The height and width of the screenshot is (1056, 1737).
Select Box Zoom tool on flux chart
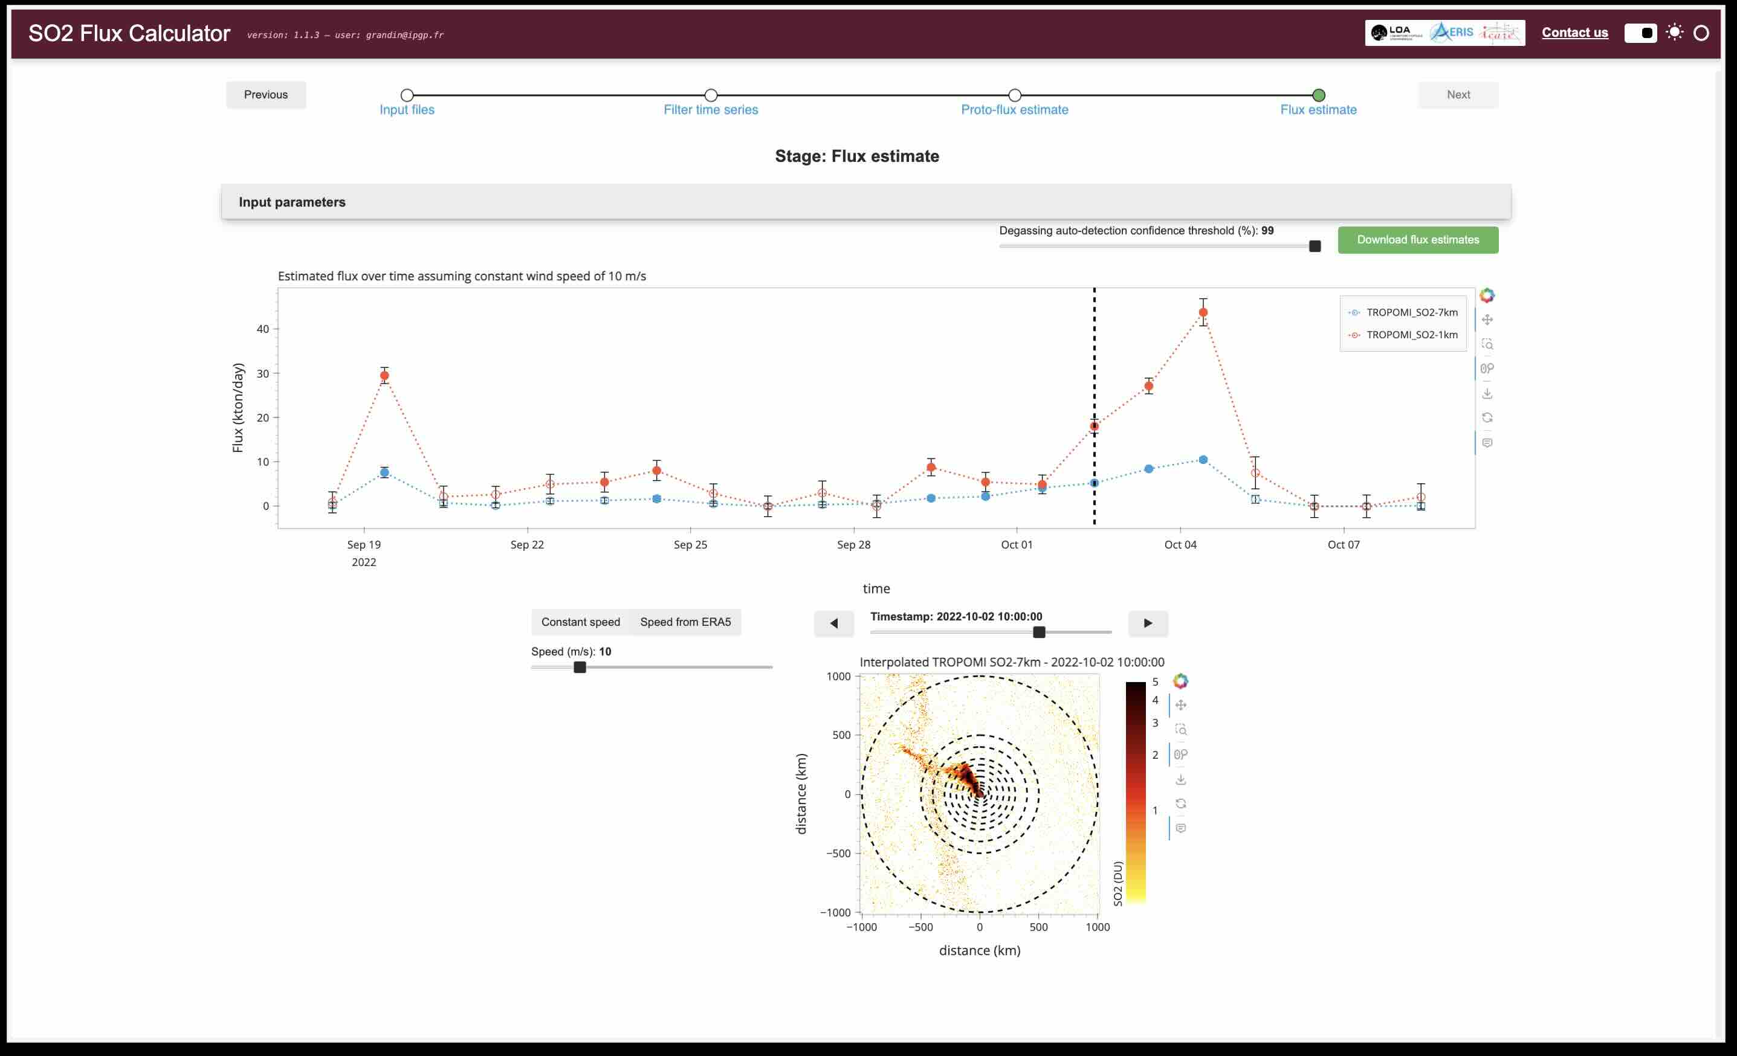1487,344
